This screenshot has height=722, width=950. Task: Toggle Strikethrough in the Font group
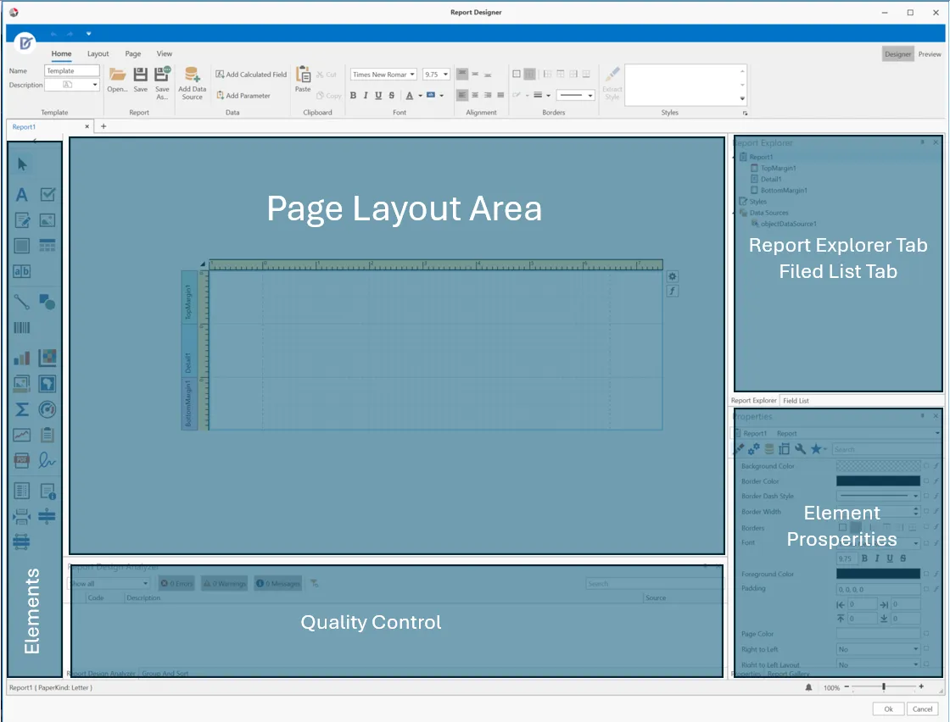click(x=391, y=95)
